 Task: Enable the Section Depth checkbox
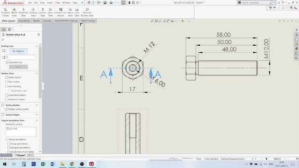pyautogui.click(x=3, y=115)
